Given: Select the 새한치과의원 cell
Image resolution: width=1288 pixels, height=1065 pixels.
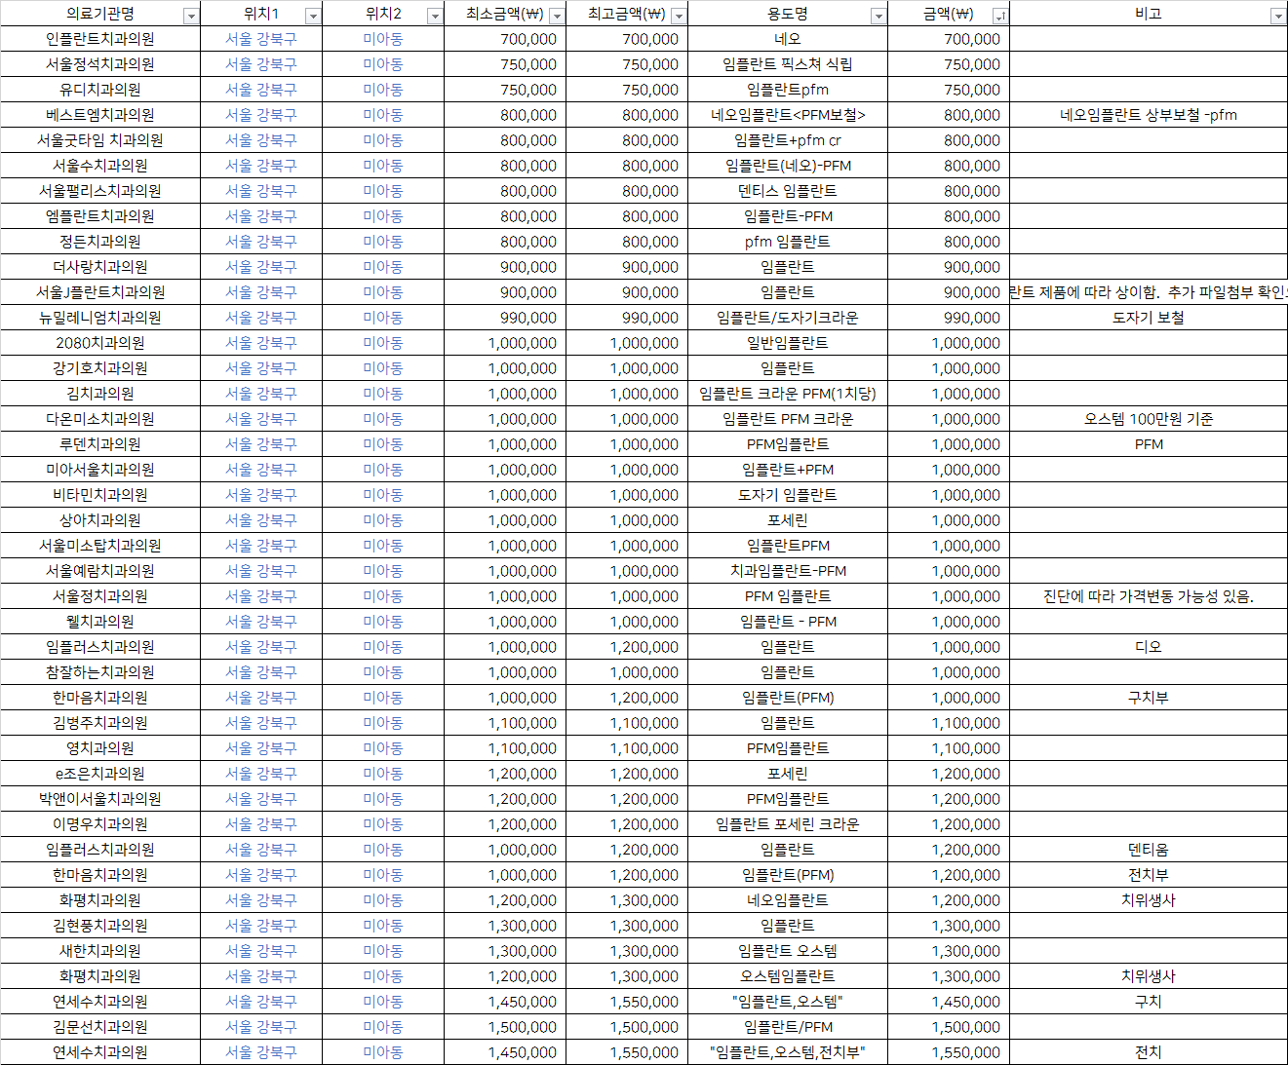Looking at the screenshot, I should pyautogui.click(x=100, y=951).
